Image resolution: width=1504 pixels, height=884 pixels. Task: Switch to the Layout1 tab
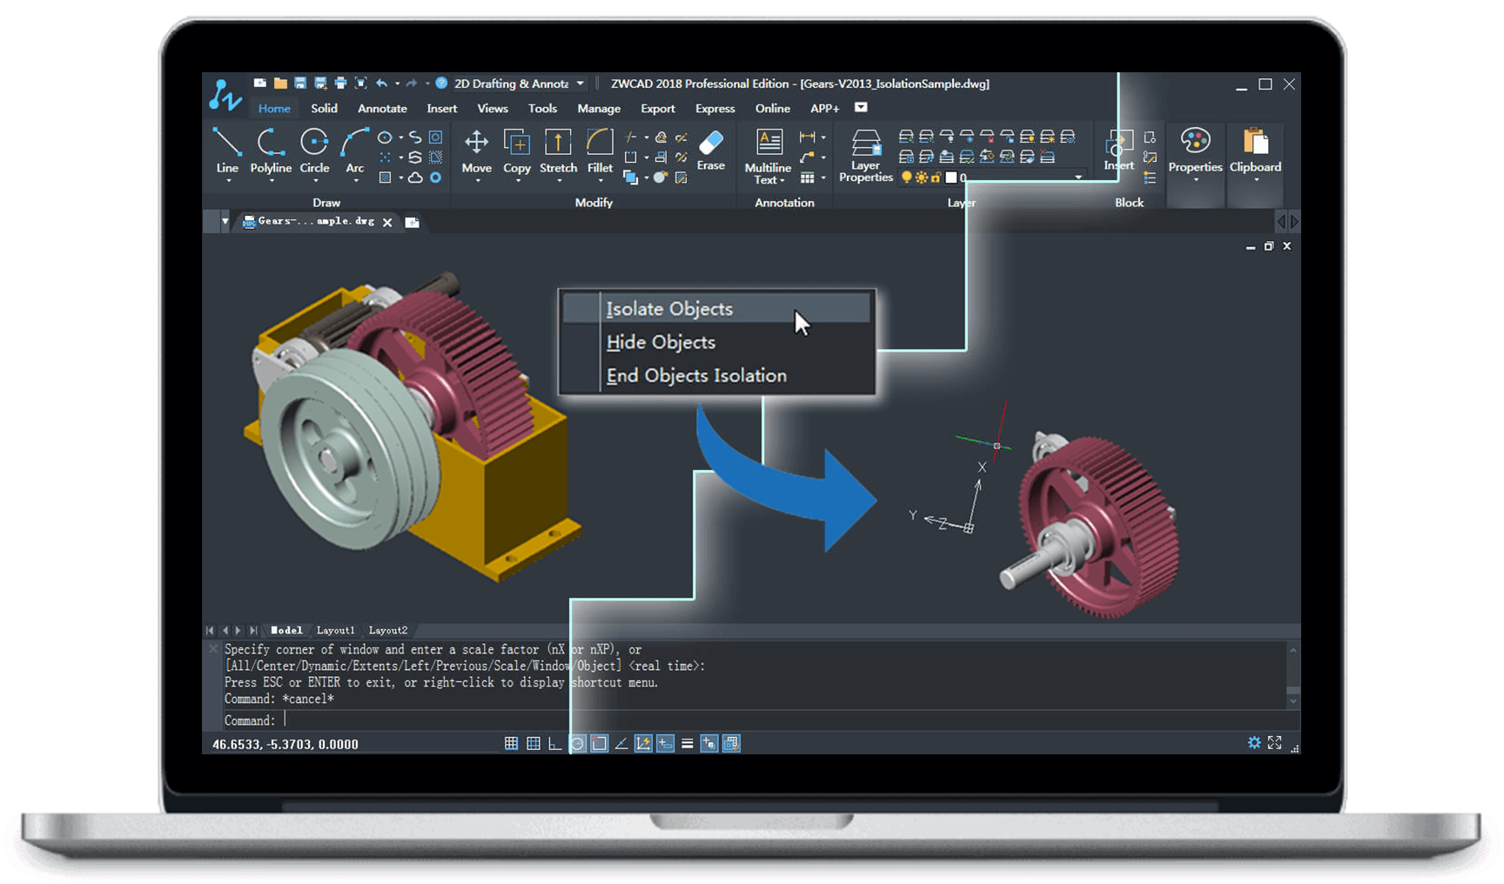(x=336, y=630)
